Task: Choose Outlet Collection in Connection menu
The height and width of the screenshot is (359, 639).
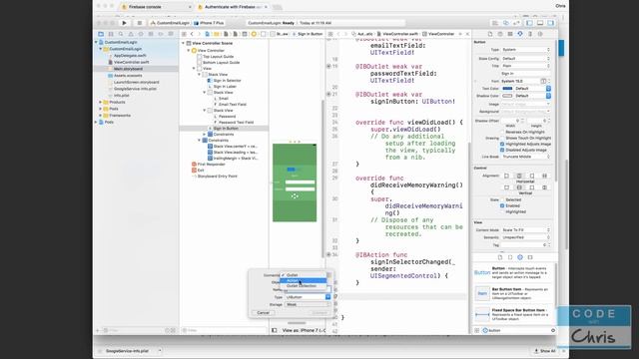Action: [x=304, y=286]
